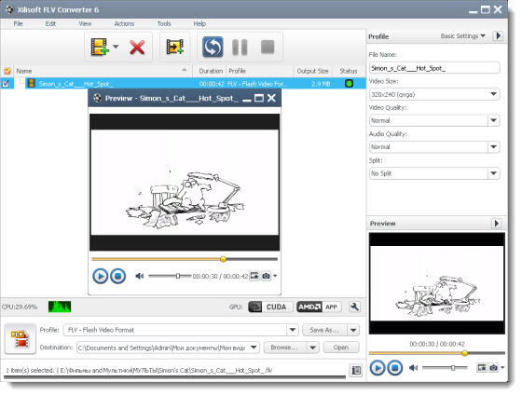This screenshot has width=522, height=396.
Task: Toggle AMD APP acceleration button
Action: 319,307
